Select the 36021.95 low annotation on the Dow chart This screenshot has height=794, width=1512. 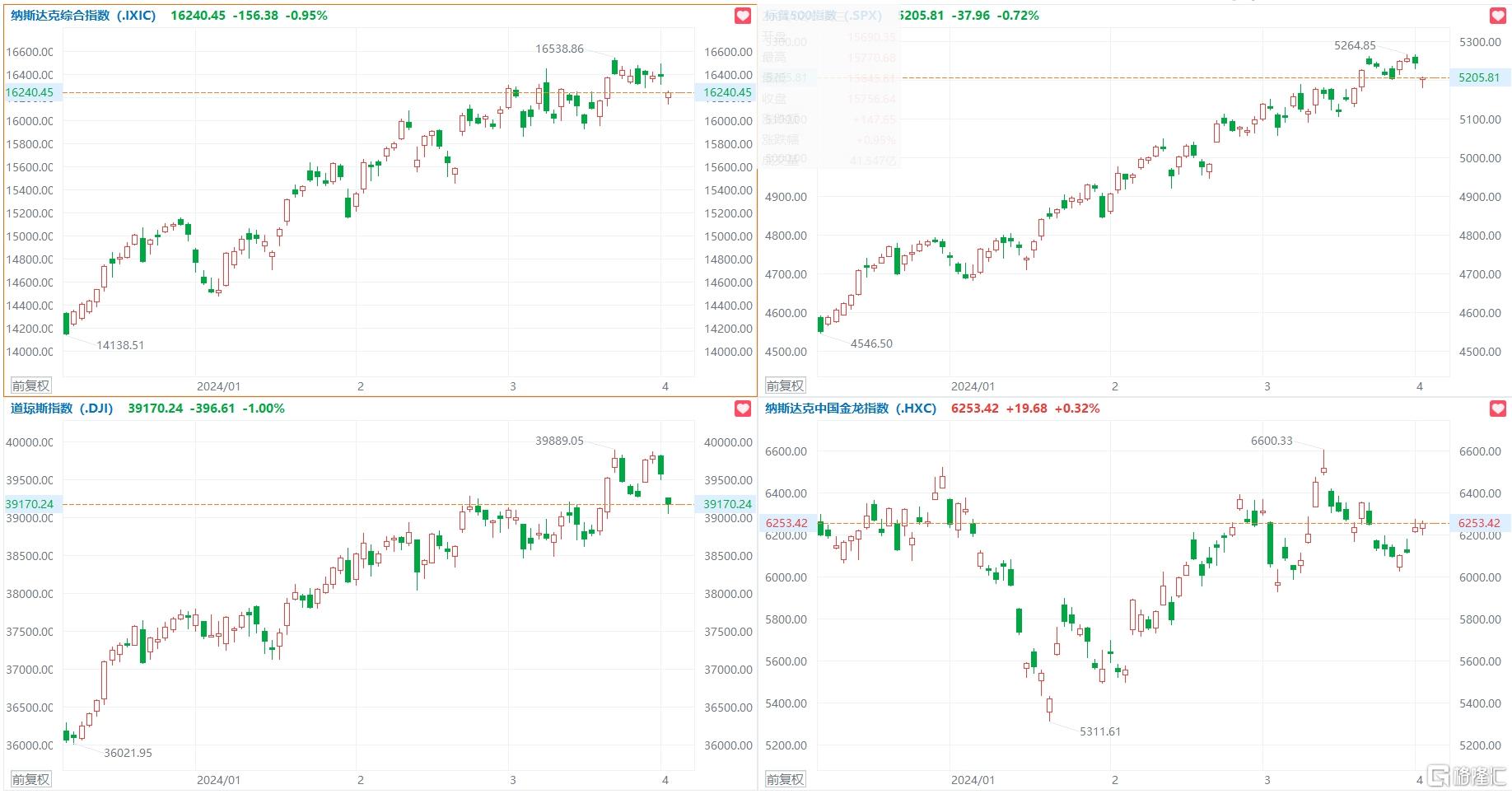pos(128,753)
